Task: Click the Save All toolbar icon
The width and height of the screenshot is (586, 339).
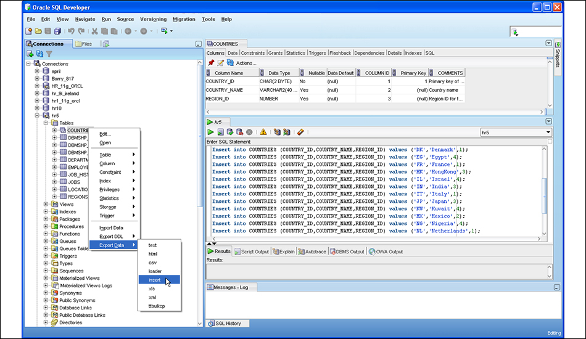Action: point(57,31)
